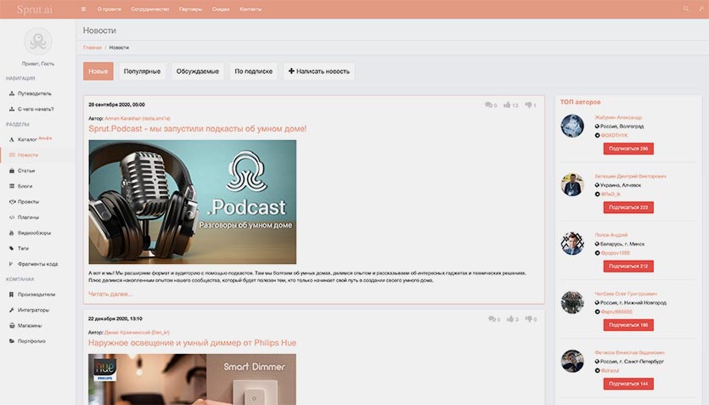
Task: Open О проекте in top menu
Action: pos(109,9)
